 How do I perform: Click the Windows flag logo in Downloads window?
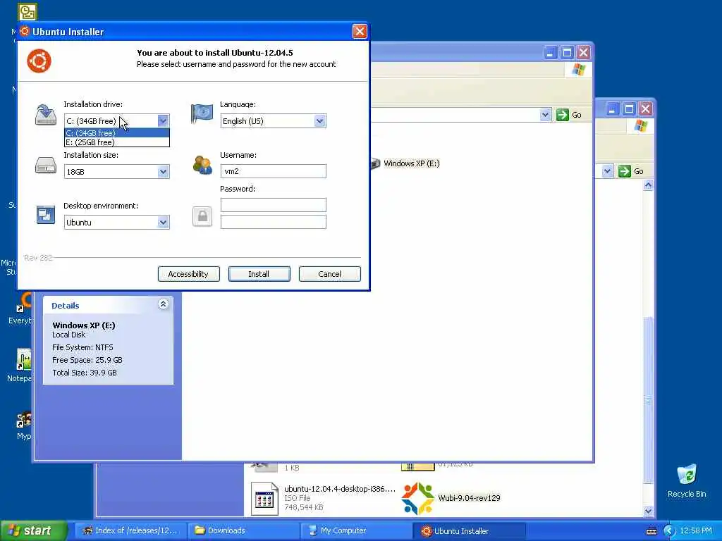[x=640, y=125]
